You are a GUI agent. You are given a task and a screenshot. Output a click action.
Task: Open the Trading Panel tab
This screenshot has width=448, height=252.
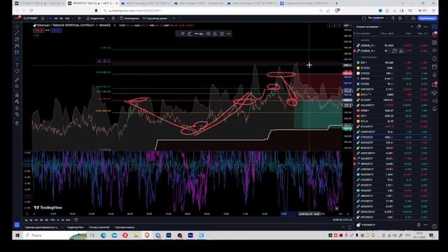point(125,227)
